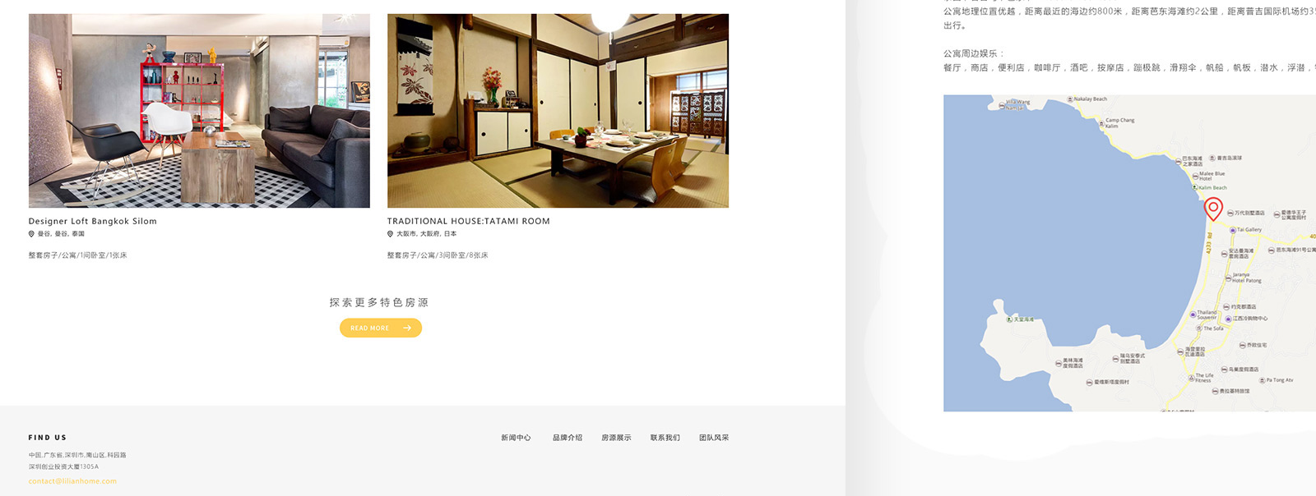Select The Life Fitness map marker

pyautogui.click(x=1191, y=378)
